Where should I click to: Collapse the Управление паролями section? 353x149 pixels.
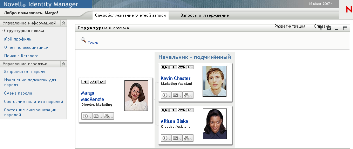(64, 64)
